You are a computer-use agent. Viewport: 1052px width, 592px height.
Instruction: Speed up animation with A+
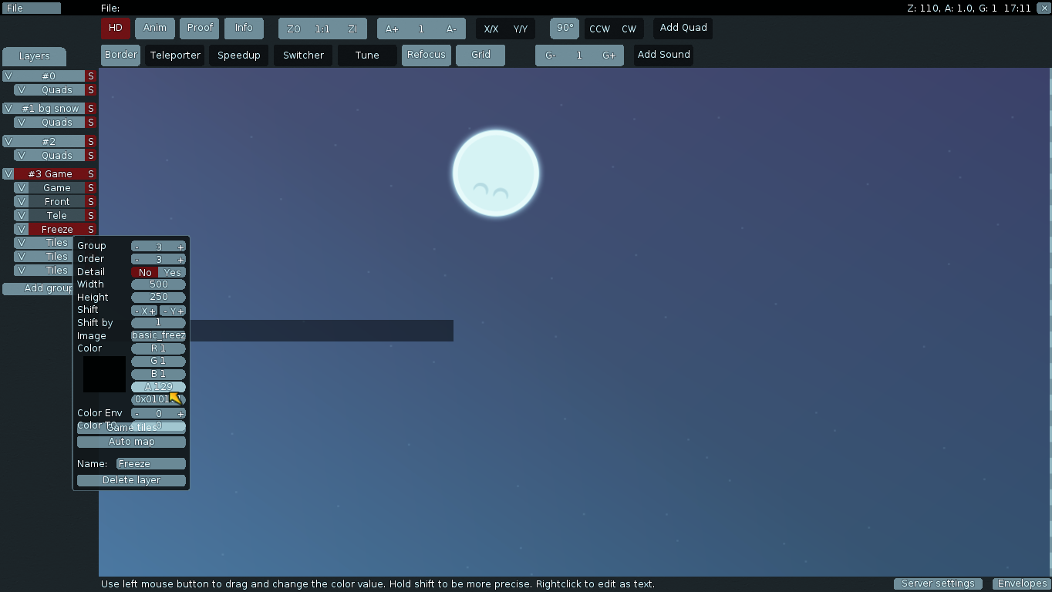coord(392,29)
